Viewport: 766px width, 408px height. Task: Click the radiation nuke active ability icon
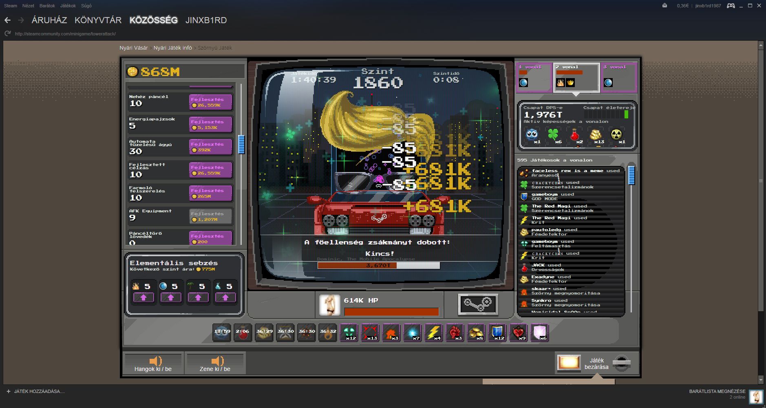(616, 135)
